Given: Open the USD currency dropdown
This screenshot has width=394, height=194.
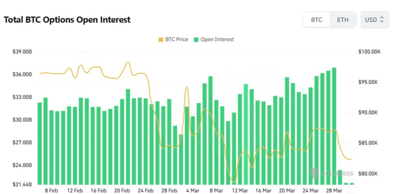Looking at the screenshot, I should point(375,20).
